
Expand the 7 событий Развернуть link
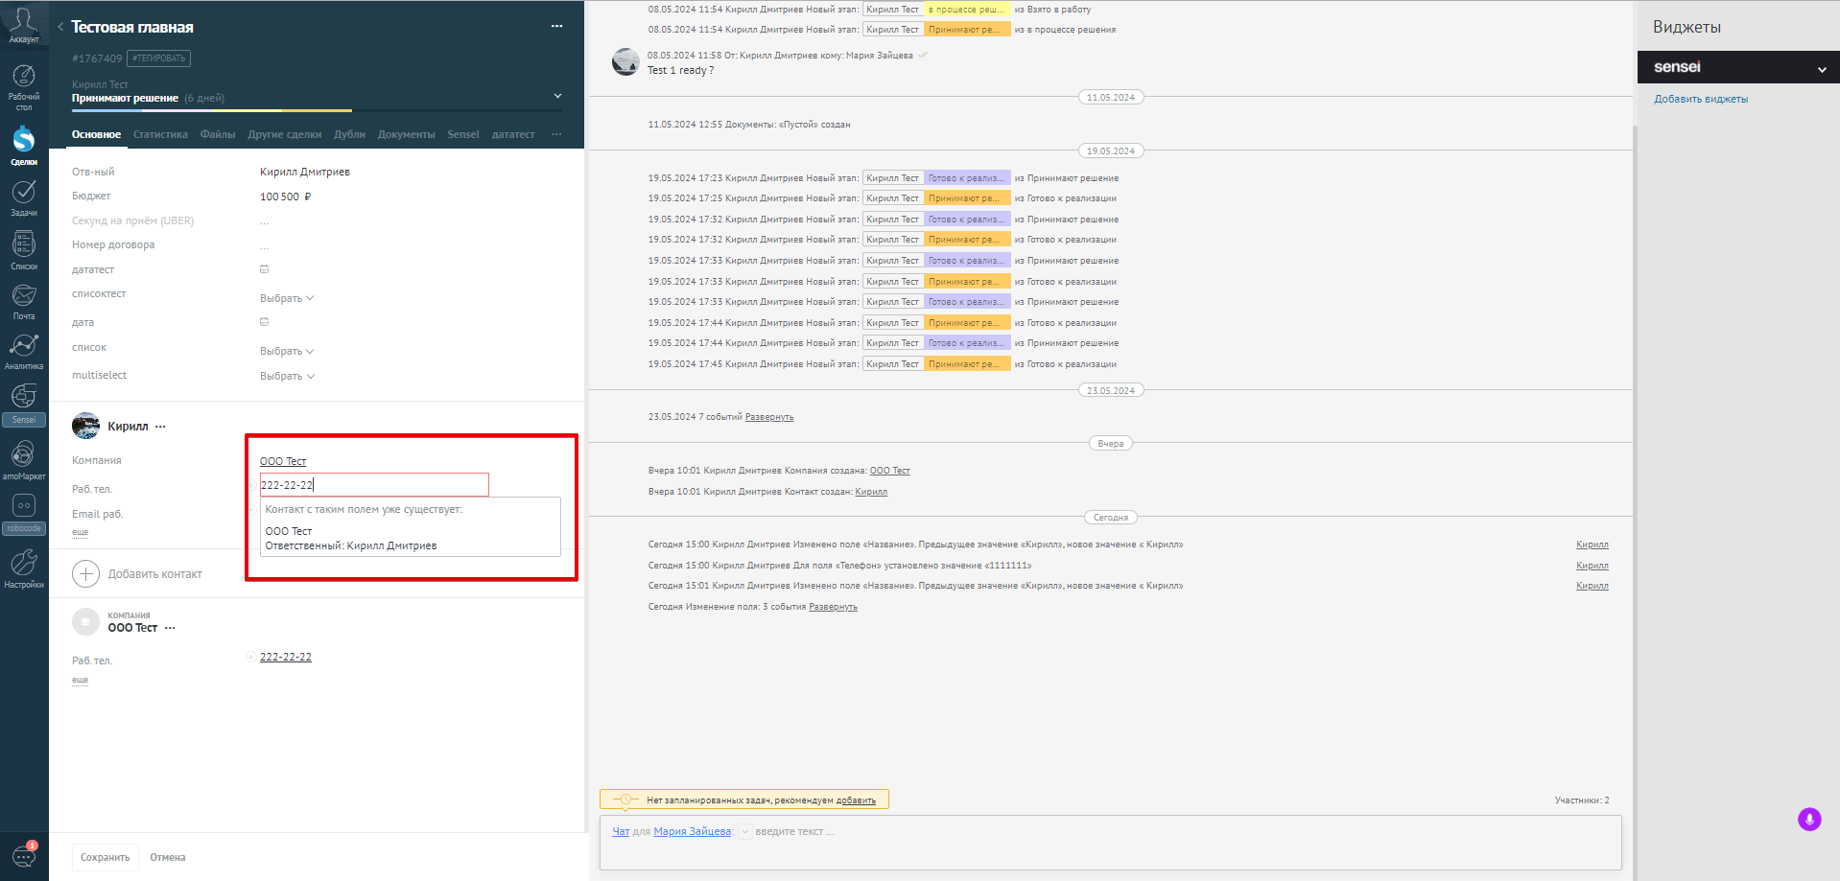[x=769, y=417]
